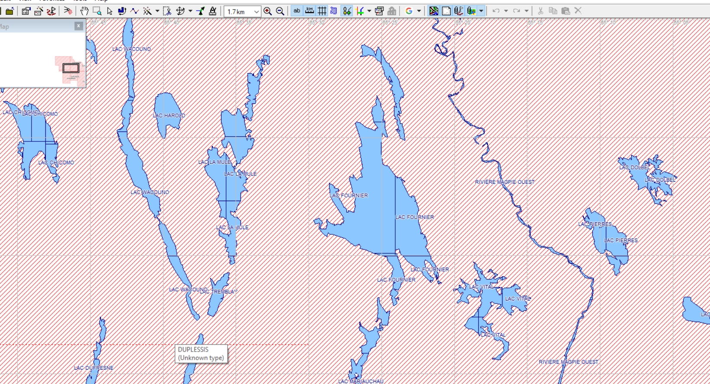The height and width of the screenshot is (384, 710).
Task: Close the overview Map panel
Action: click(x=78, y=26)
